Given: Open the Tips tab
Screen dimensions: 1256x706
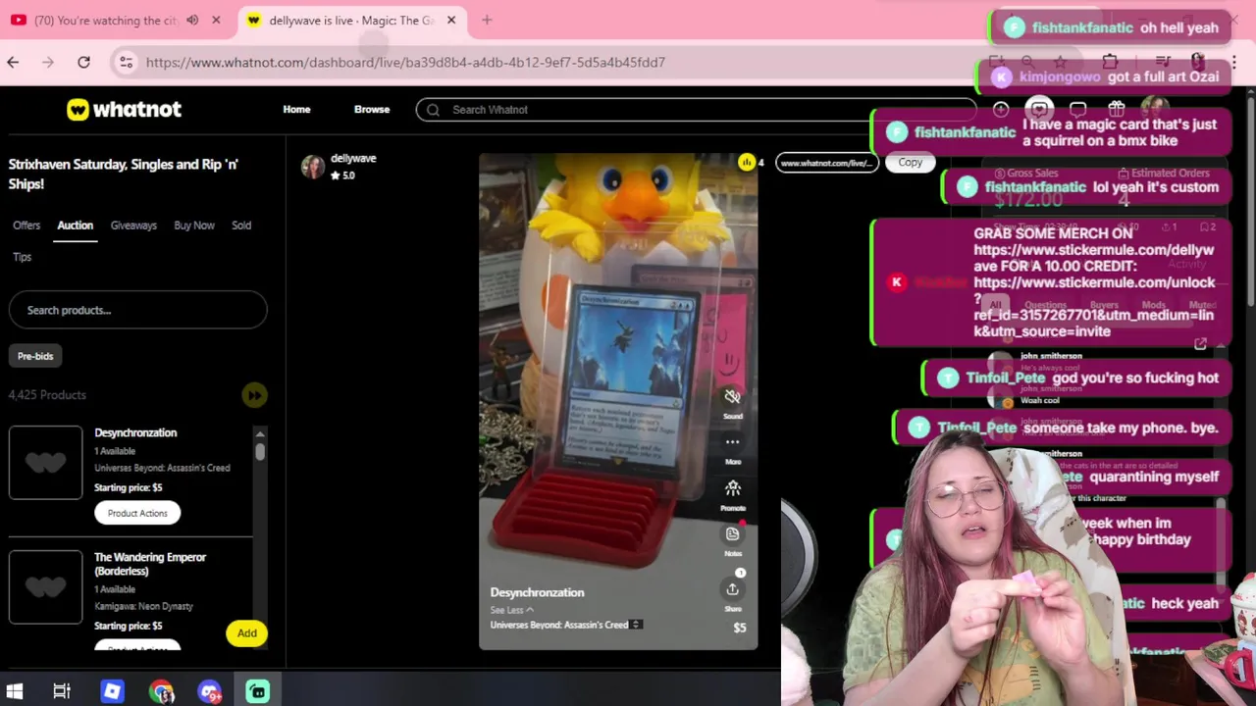Looking at the screenshot, I should (x=22, y=257).
